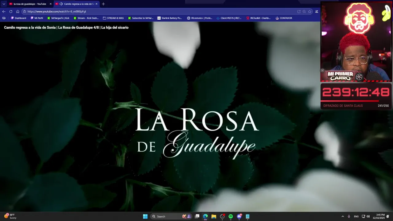
Task: Open bookmarks bar leading toggle icon
Action: click(x=4, y=18)
